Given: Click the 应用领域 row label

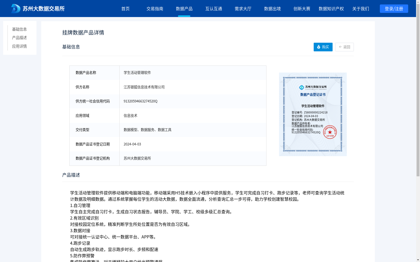Looking at the screenshot, I should pos(82,116).
